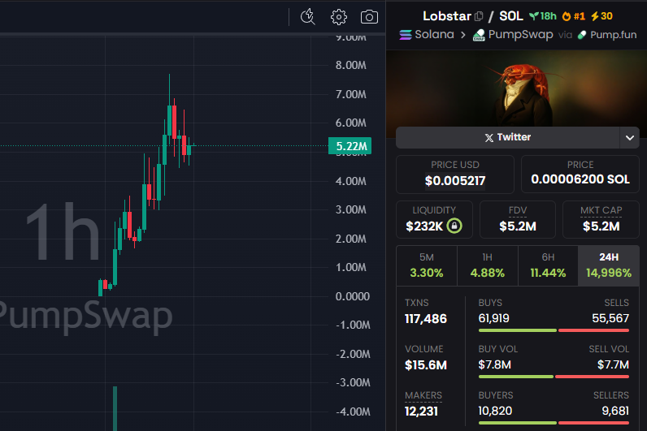Take a chart snapshot with camera icon

(x=369, y=17)
